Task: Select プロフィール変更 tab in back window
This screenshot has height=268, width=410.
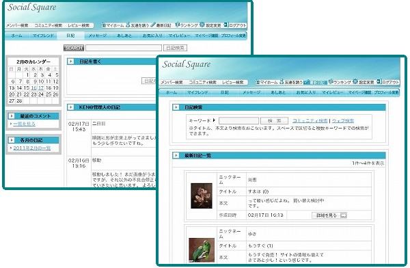Action: (234, 36)
